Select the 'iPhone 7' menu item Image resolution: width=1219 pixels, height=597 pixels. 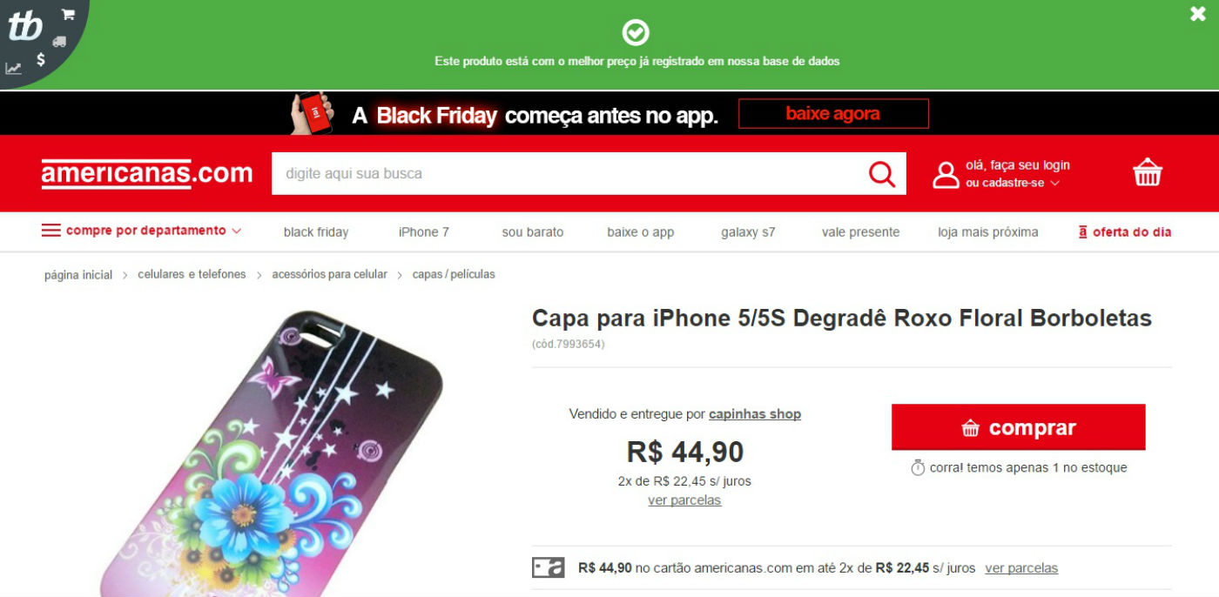tap(424, 232)
